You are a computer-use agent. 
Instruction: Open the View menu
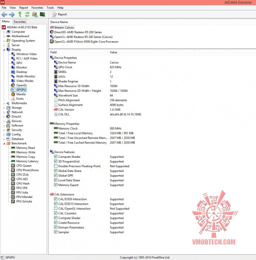tap(13, 8)
